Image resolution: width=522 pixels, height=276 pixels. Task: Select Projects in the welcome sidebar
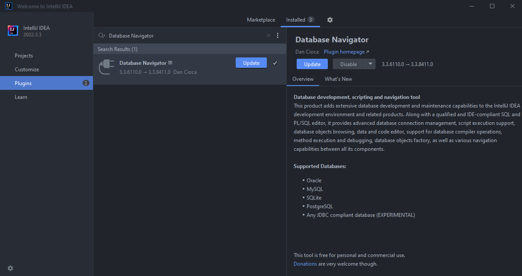click(x=24, y=55)
